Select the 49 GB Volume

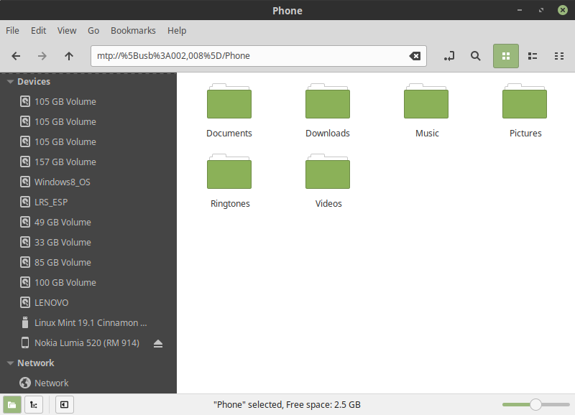click(88, 223)
